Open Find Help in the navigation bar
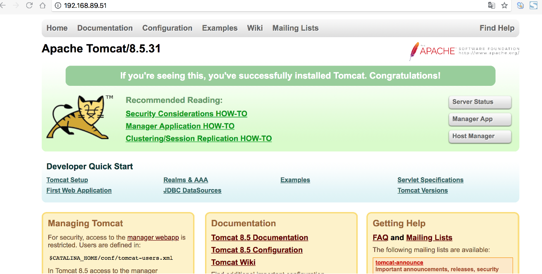The height and width of the screenshot is (274, 542). (x=497, y=28)
